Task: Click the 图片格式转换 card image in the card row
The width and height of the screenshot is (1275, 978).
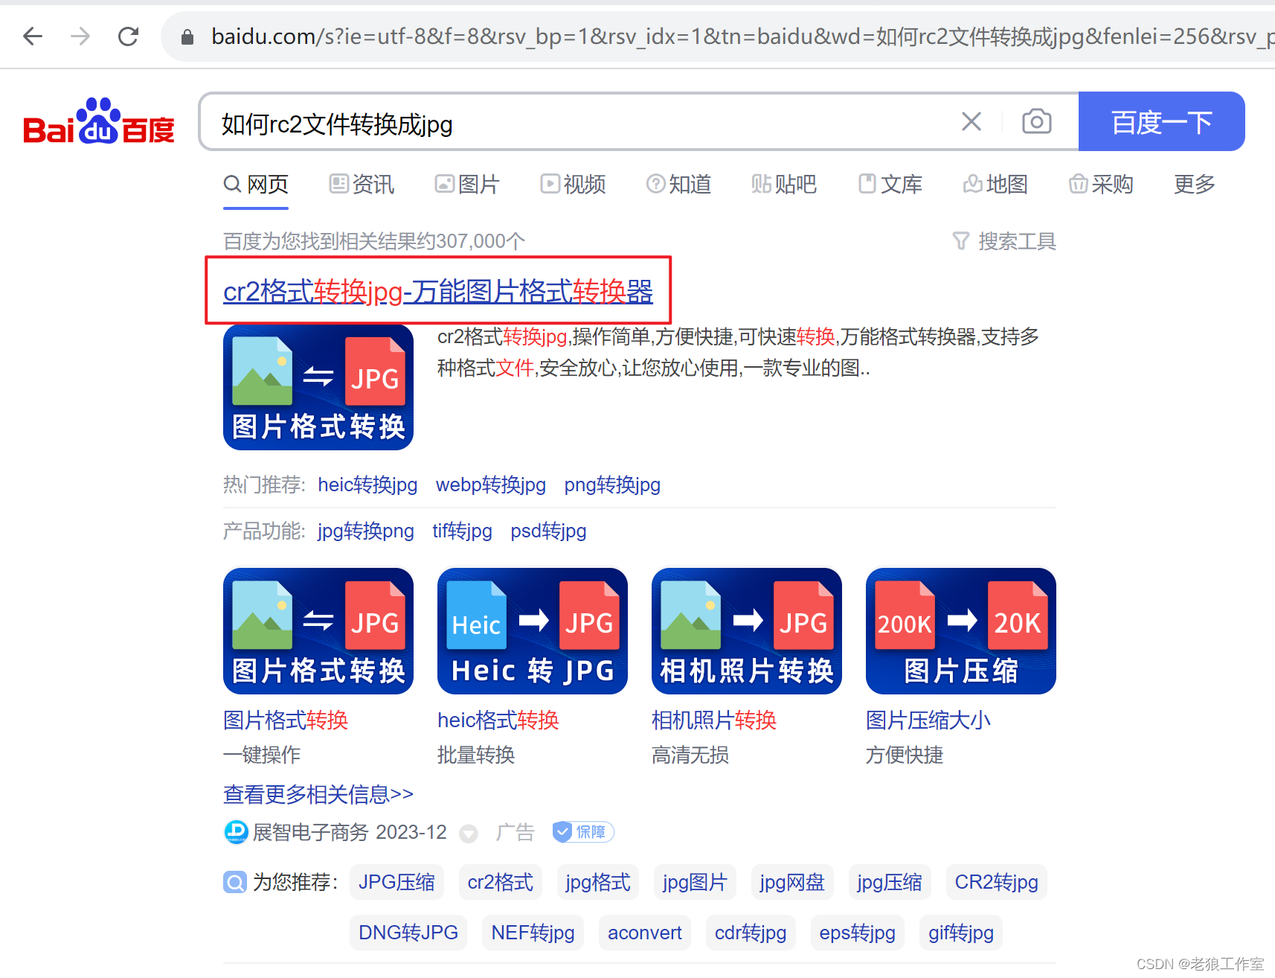Action: coord(318,631)
